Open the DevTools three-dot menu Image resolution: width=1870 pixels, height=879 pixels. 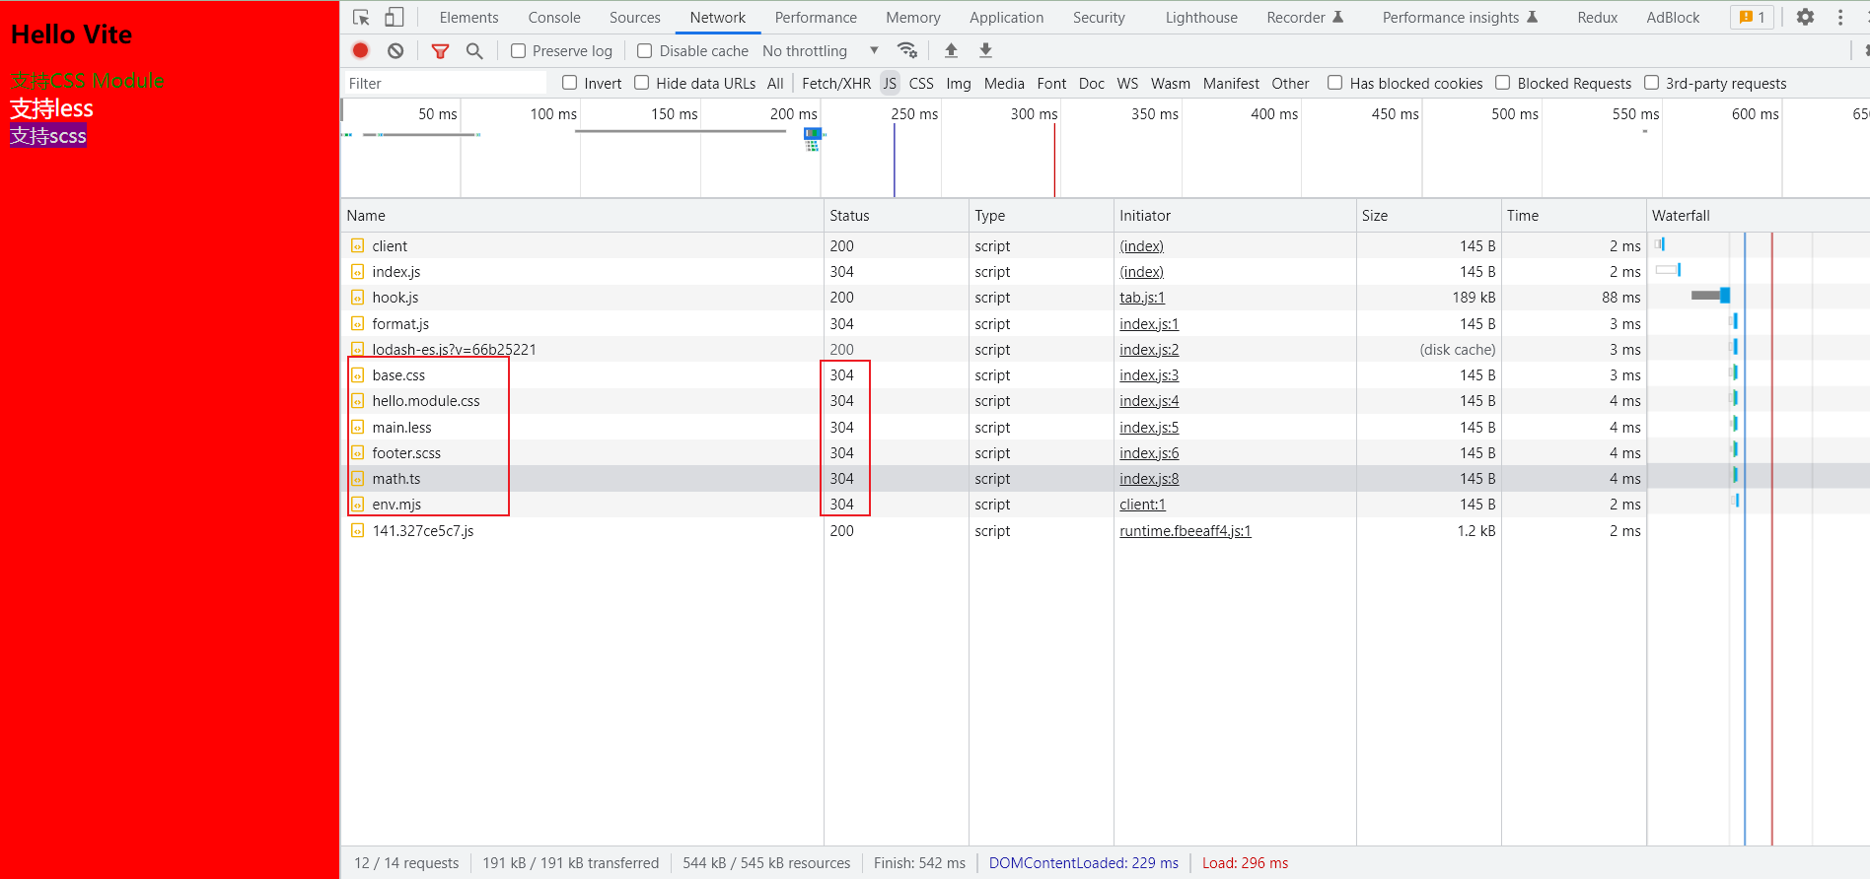1840,17
